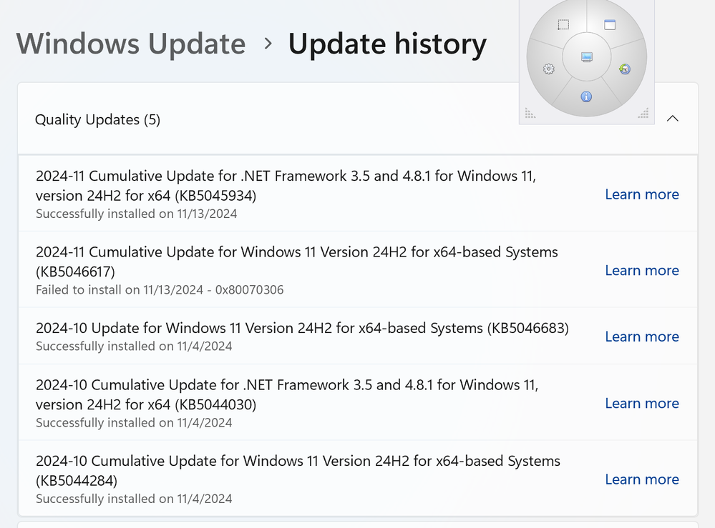The width and height of the screenshot is (715, 528).
Task: Click the full screen monitor capture icon
Action: [587, 57]
